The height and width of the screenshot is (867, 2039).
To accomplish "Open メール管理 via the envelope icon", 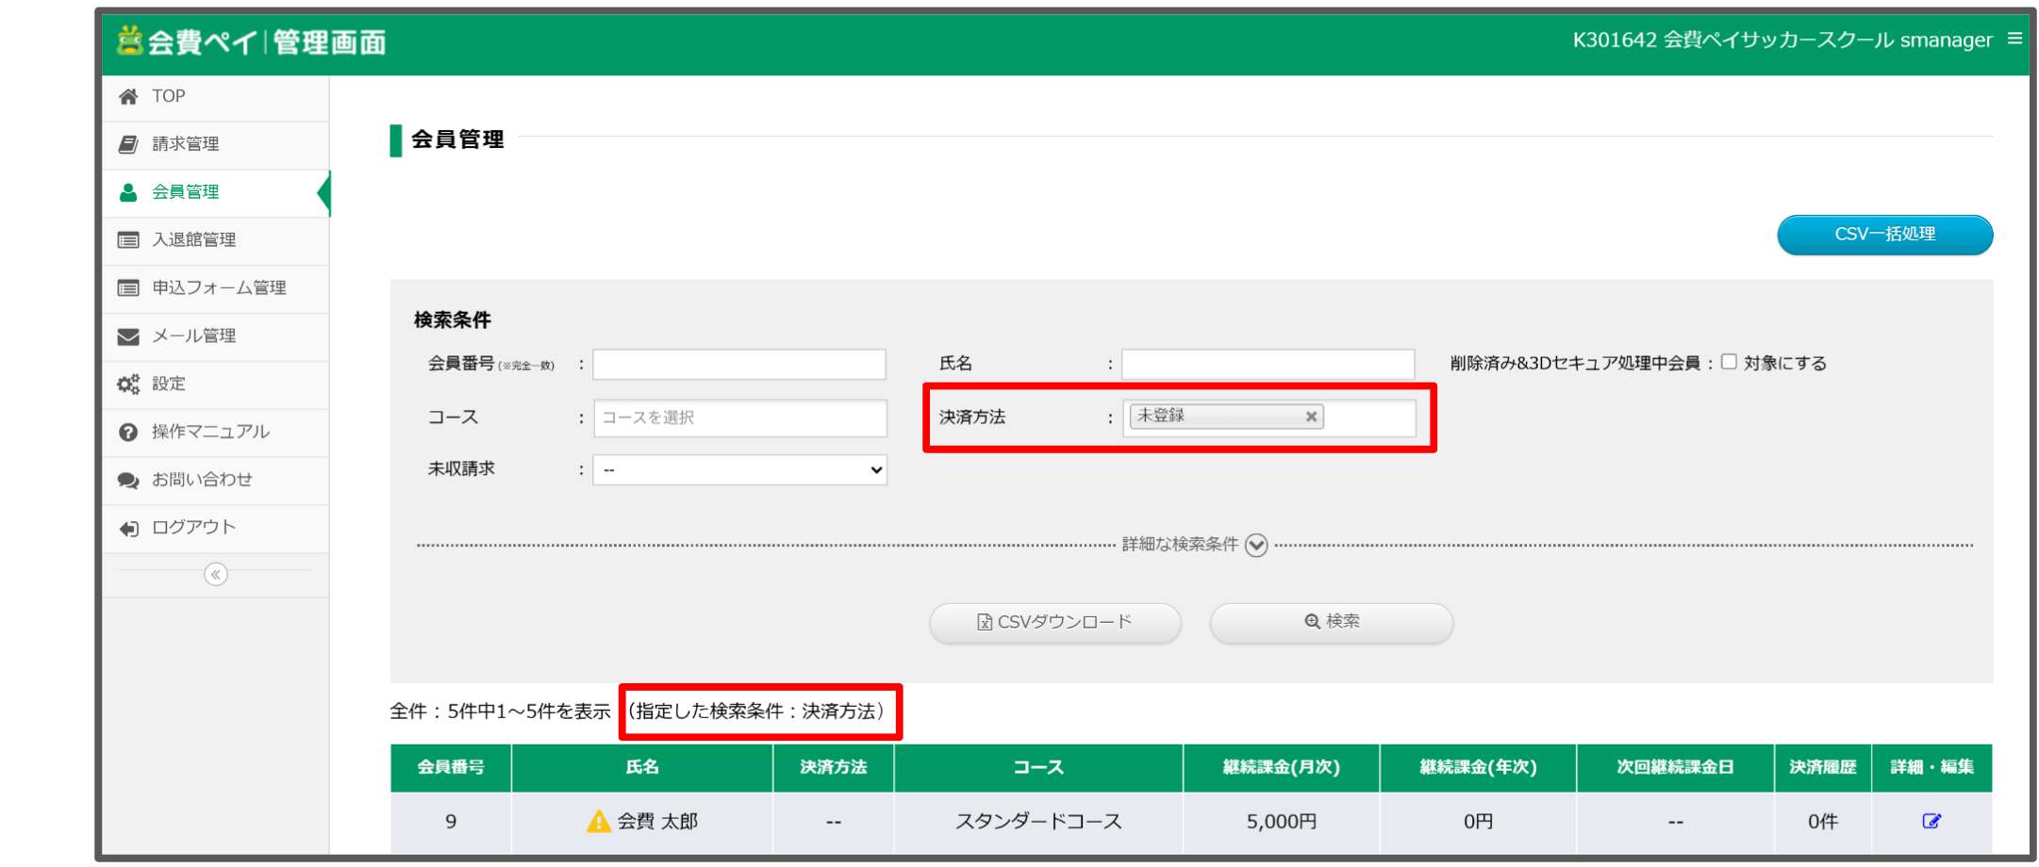I will 128,335.
